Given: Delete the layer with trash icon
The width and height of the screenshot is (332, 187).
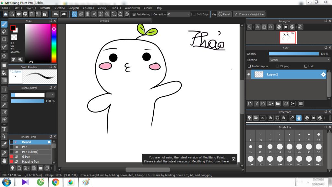Looking at the screenshot, I should [301, 104].
